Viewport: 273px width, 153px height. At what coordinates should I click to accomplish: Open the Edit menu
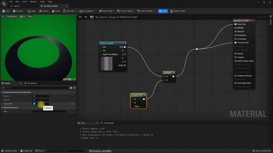pyautogui.click(x=17, y=2)
